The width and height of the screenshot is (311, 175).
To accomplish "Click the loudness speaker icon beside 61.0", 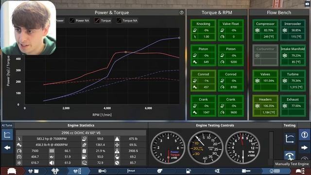I will (x=52, y=163).
